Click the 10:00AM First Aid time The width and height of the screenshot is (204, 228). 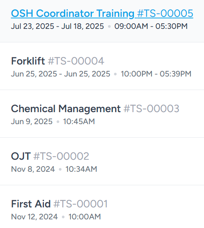[x=85, y=217]
